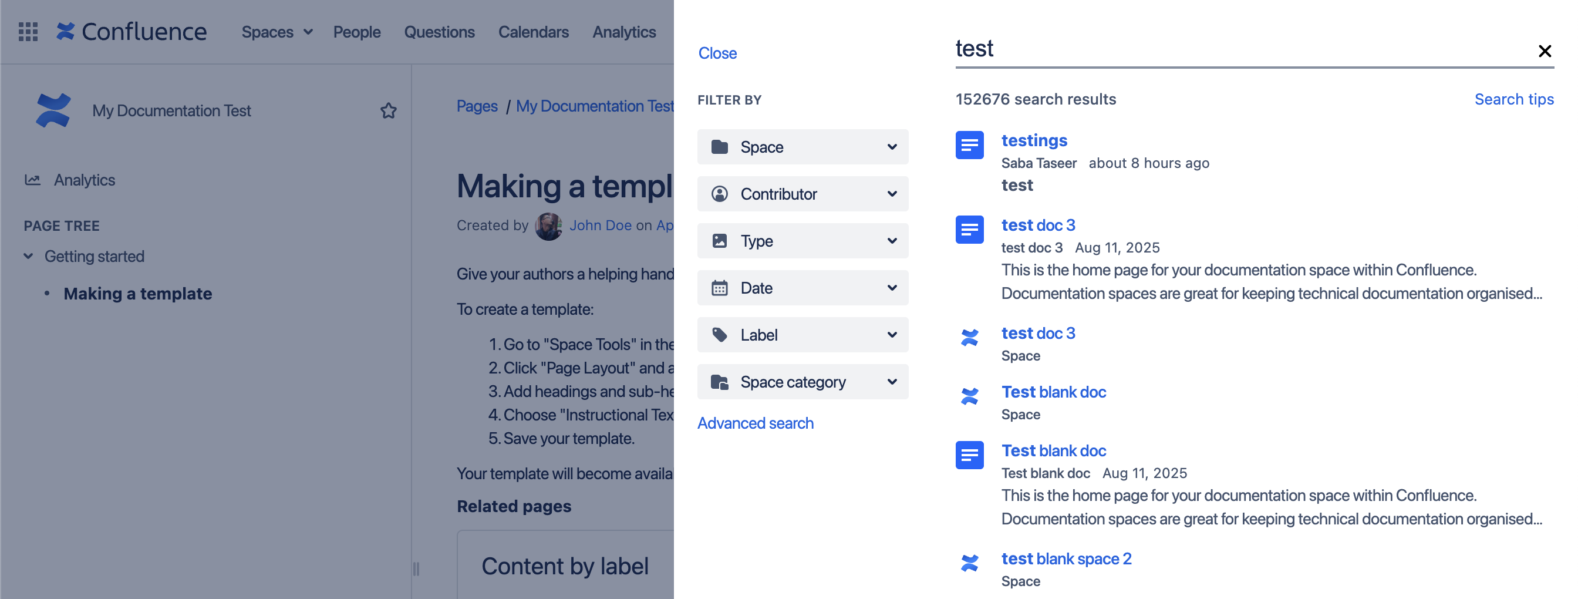Viewport: 1578px width, 599px height.
Task: Click the sidebar Analytics chart icon
Action: coord(32,180)
